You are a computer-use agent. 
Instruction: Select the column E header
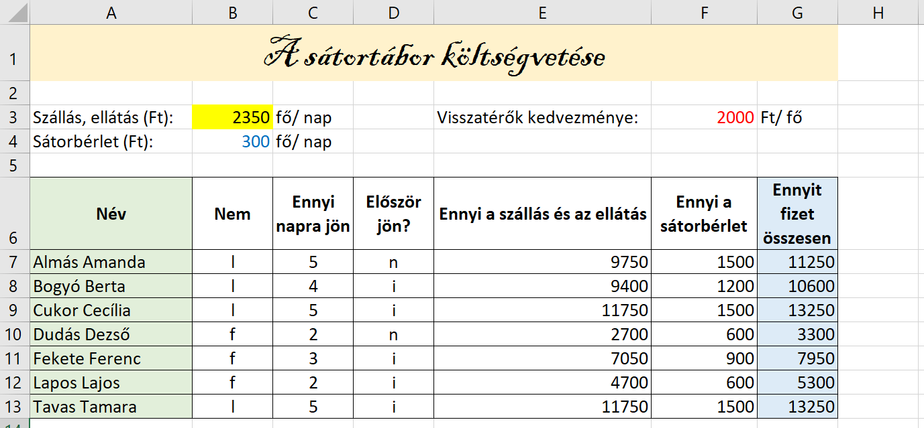coord(542,12)
